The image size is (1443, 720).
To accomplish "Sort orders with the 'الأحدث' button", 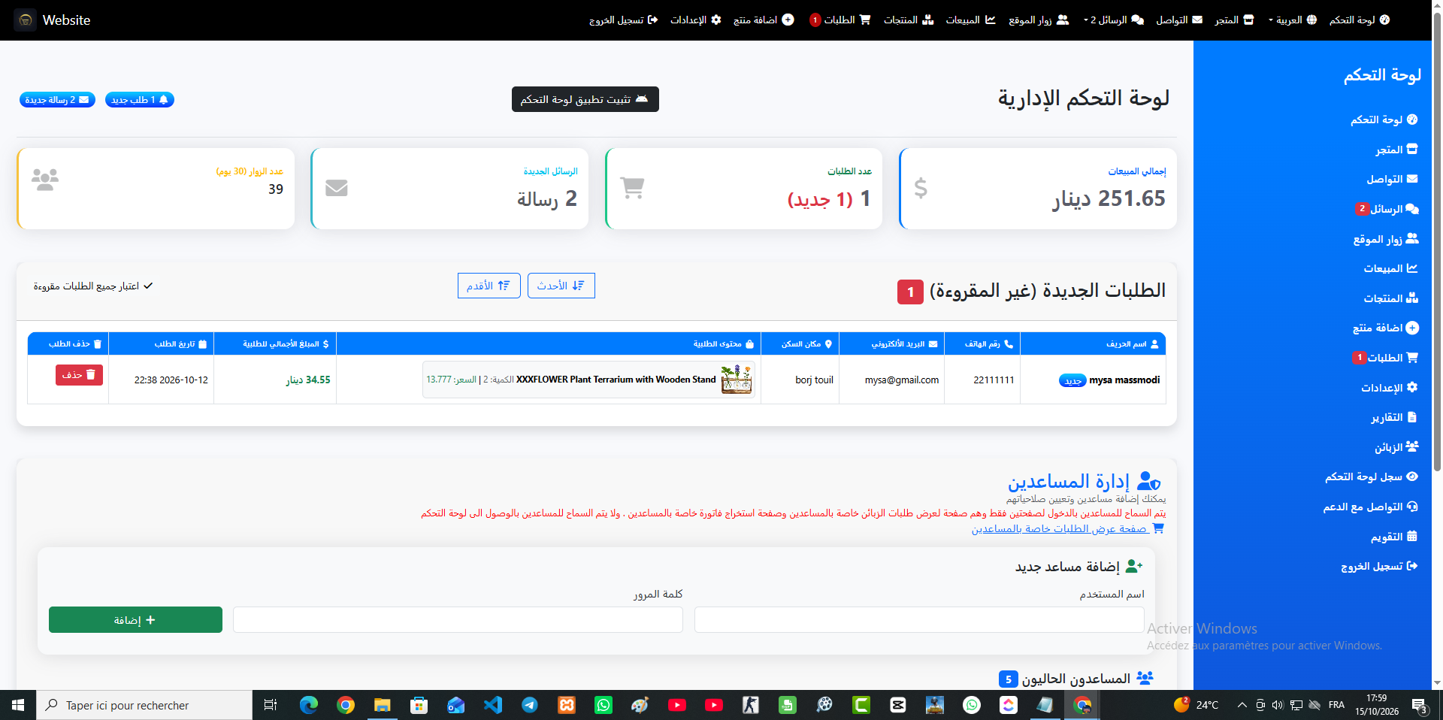I will point(561,286).
